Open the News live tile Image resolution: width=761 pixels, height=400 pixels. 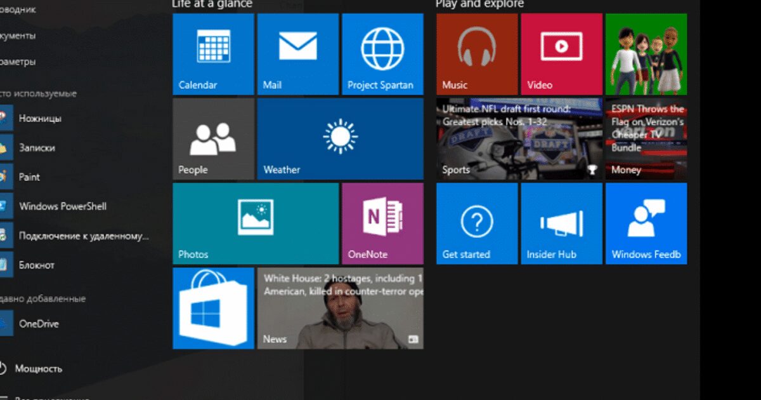pos(341,308)
